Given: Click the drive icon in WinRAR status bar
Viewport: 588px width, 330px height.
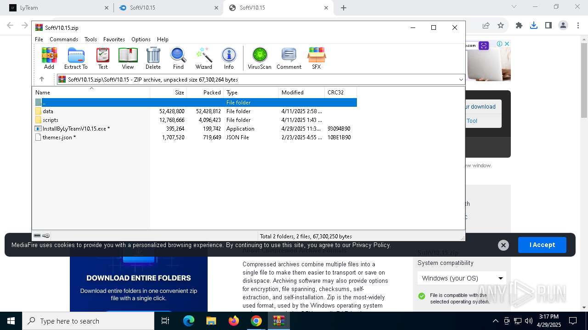Looking at the screenshot, I should [37, 236].
